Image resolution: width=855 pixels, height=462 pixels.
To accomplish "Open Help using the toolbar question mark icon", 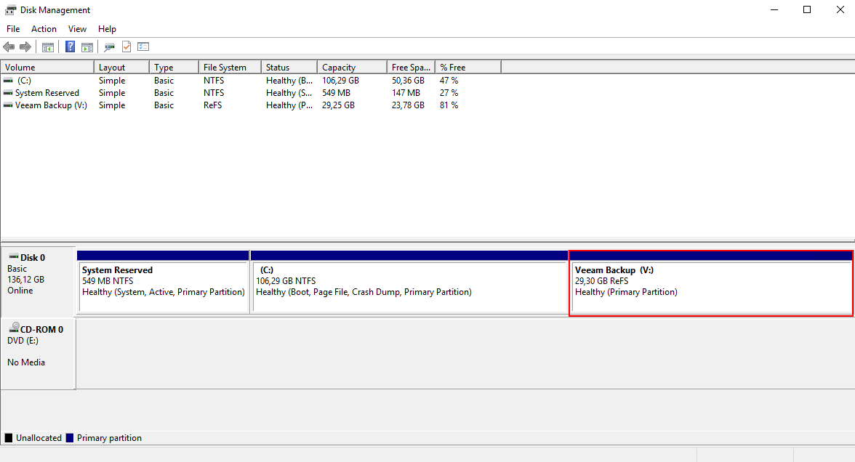I will pos(70,46).
